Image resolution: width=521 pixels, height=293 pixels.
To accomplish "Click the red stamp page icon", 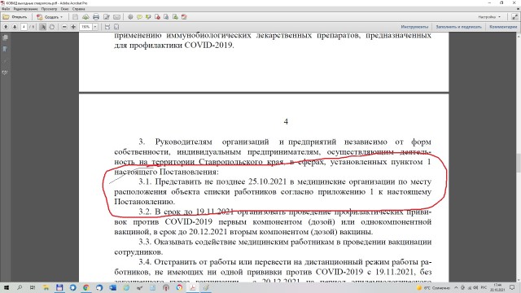I will click(x=157, y=17).
